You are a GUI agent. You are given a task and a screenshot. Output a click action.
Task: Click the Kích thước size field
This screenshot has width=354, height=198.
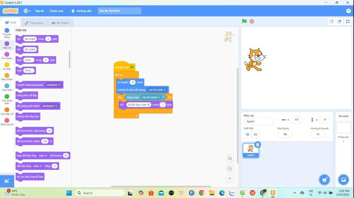point(285,134)
